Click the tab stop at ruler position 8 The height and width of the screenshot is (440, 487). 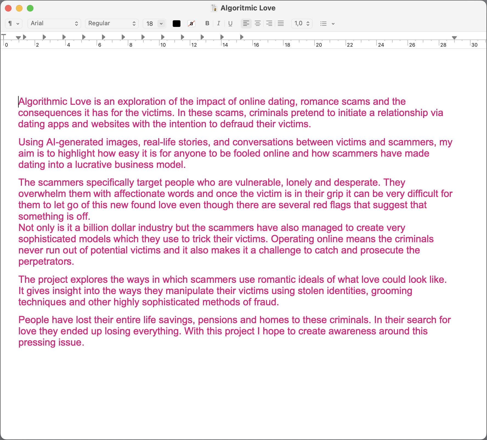123,37
